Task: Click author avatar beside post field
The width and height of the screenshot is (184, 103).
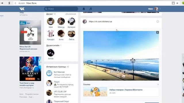Action: pos(85,21)
